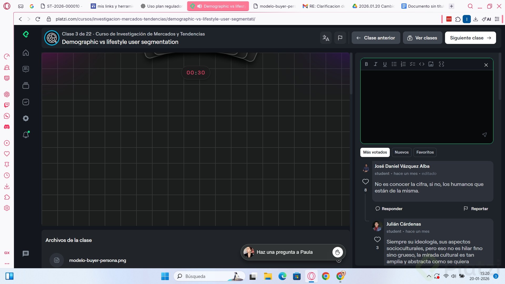This screenshot has width=505, height=284.
Task: Click the translate language icon
Action: tap(326, 38)
